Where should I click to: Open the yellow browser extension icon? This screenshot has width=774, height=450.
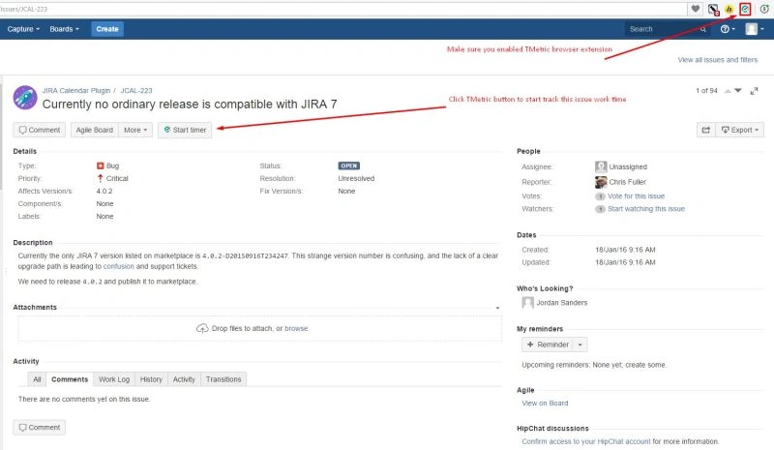729,9
